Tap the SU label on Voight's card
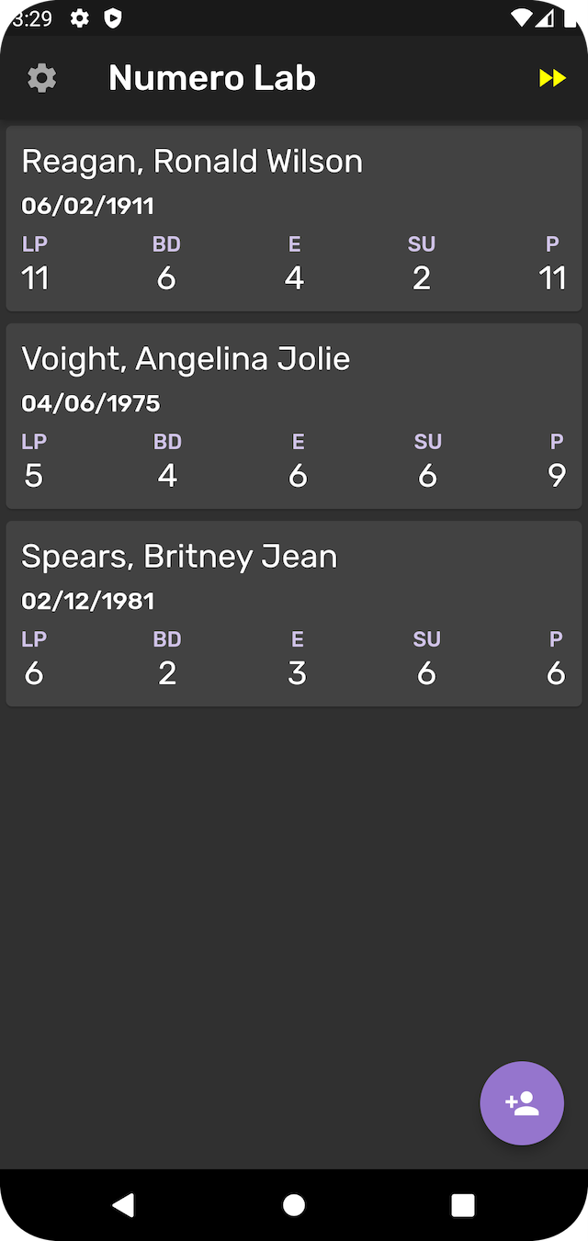 click(427, 441)
